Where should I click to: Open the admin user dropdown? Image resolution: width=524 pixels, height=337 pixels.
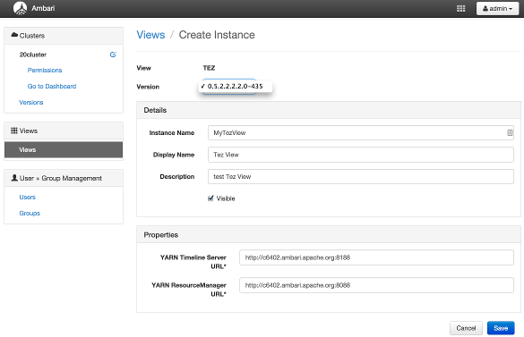497,9
